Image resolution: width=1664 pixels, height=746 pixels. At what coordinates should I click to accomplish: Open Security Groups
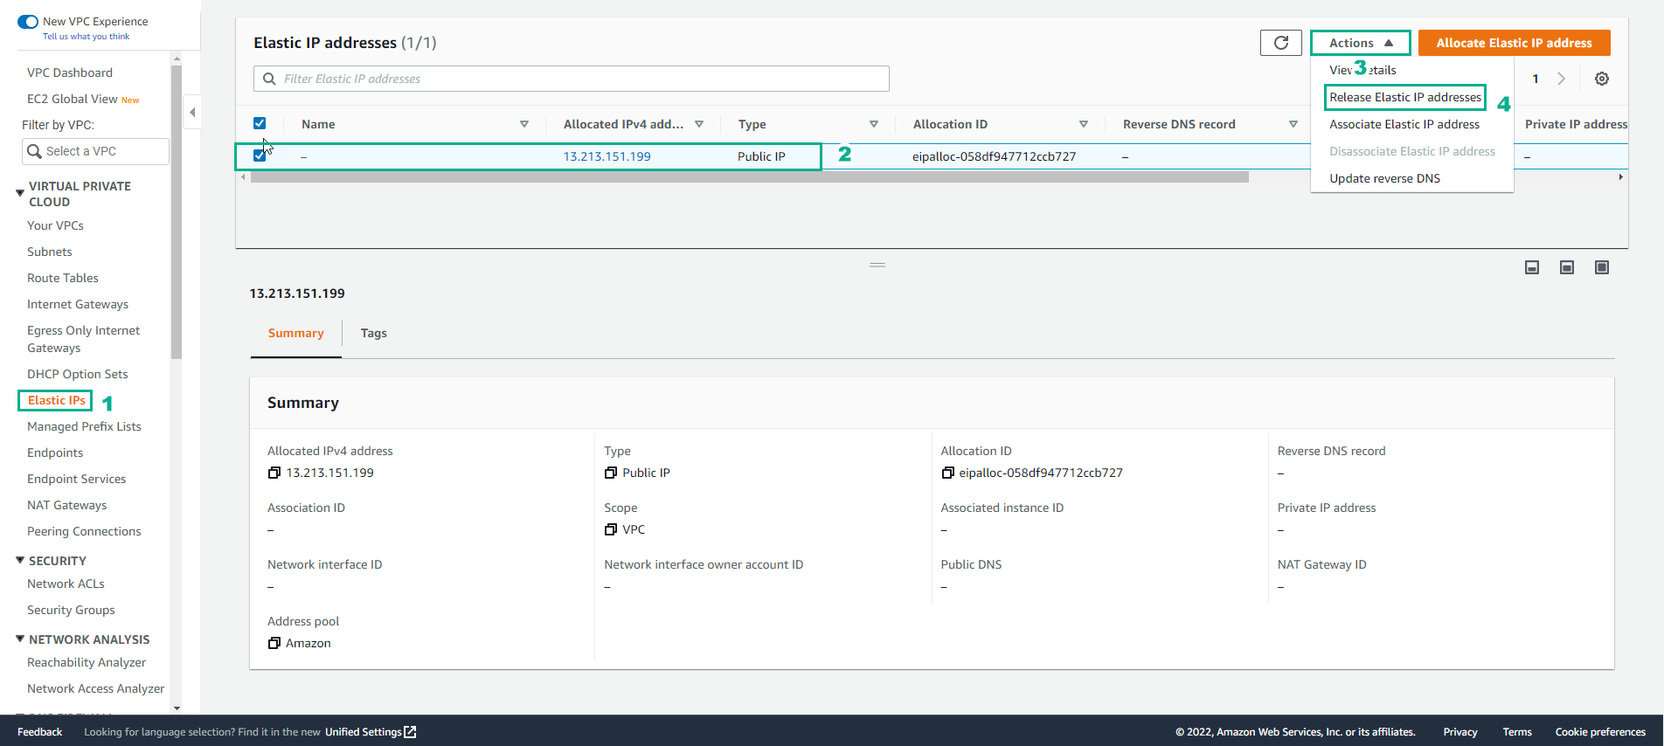pyautogui.click(x=71, y=610)
